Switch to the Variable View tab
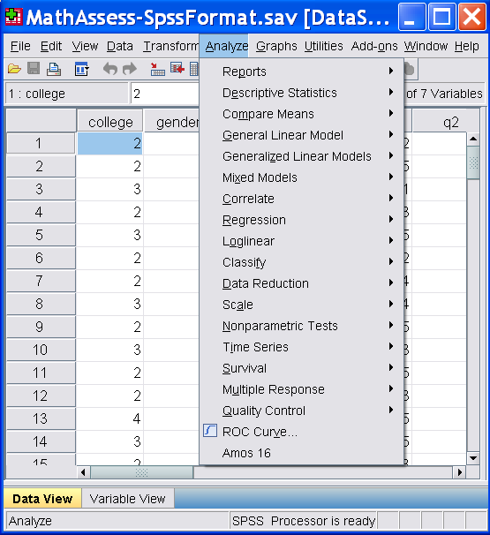Viewport: 490px width, 535px height. pos(128,499)
